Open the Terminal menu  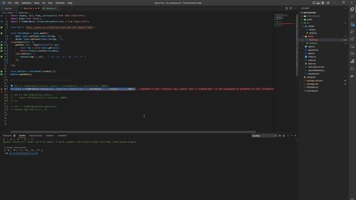60,3
